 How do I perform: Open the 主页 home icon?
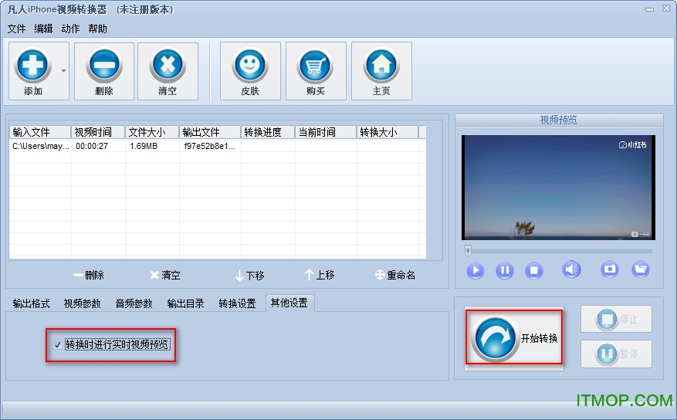(x=381, y=66)
